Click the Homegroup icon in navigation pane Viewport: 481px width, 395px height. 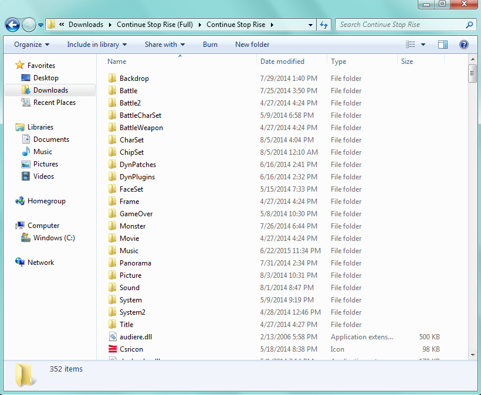(x=21, y=201)
